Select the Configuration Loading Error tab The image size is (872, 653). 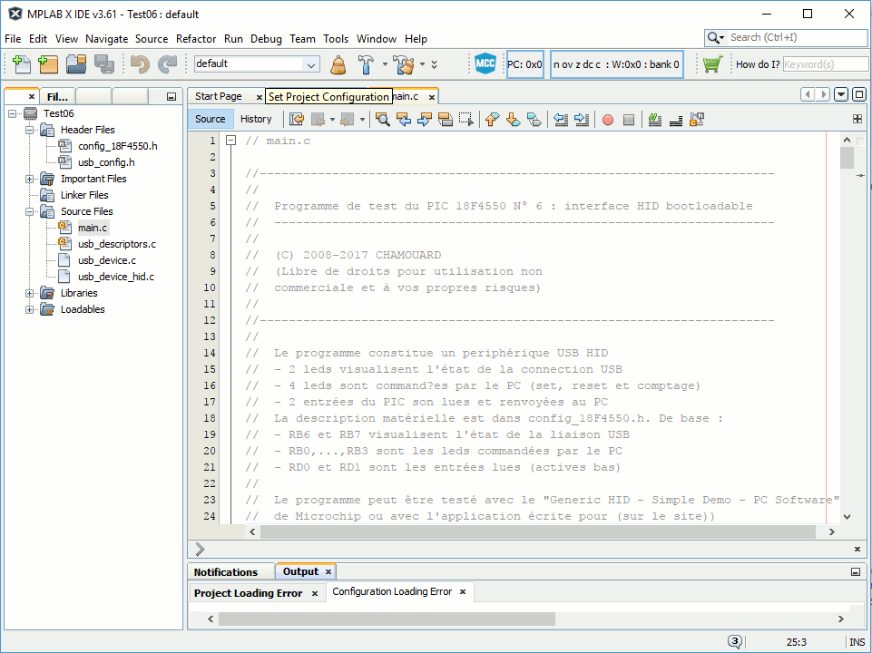392,592
